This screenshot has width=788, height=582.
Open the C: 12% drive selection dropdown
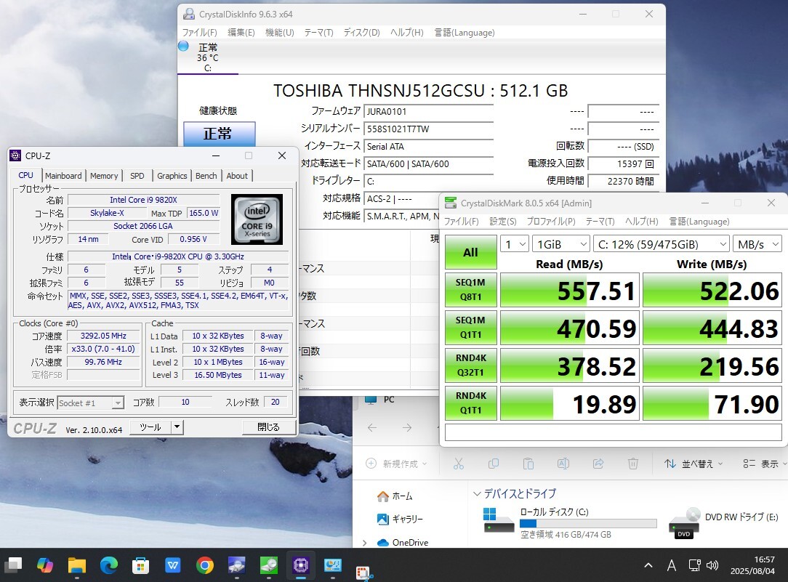pos(661,245)
